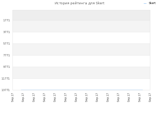The width and height of the screenshot is (160, 120).
Task: Click the gray band between 9771 and 11771
Action: [x=81, y=73]
